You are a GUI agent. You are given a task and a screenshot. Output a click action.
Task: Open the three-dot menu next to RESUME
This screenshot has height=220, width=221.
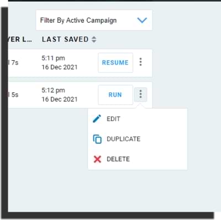pyautogui.click(x=140, y=62)
